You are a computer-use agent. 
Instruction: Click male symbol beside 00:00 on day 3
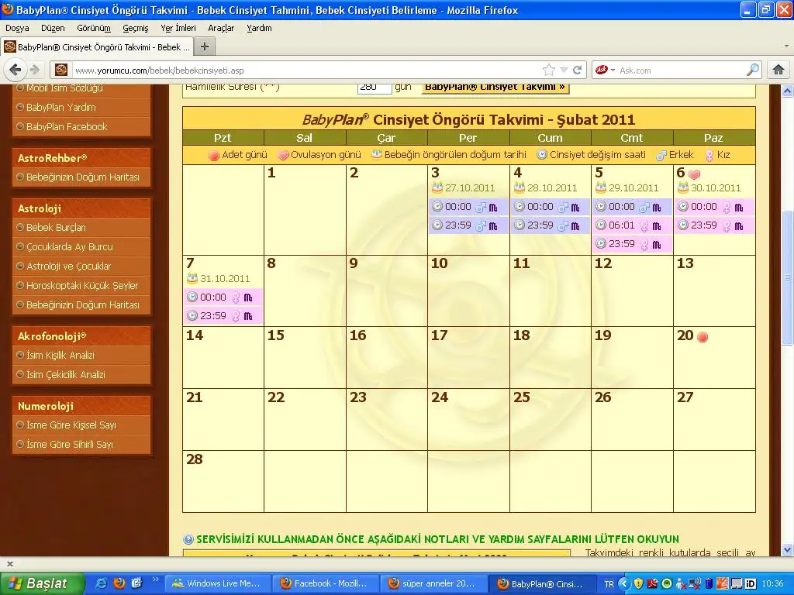pos(481,207)
